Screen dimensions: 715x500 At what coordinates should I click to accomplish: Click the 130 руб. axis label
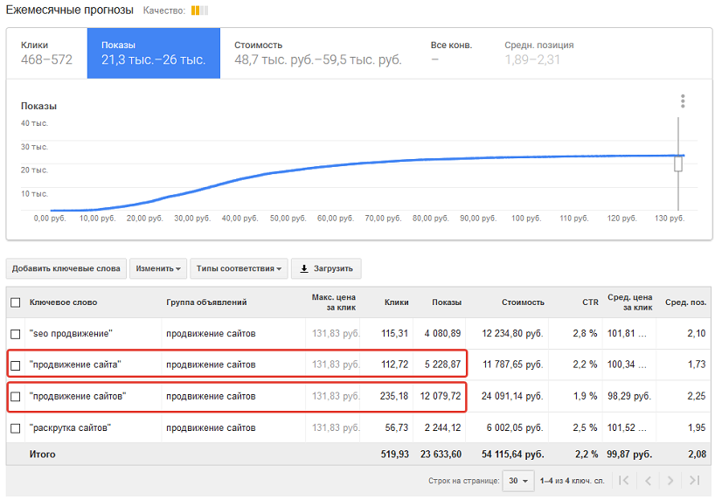point(670,219)
